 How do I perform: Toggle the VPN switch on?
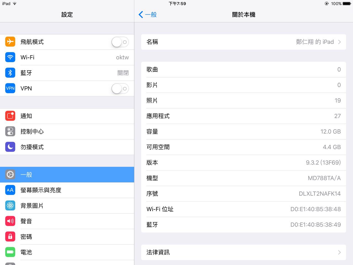(120, 89)
